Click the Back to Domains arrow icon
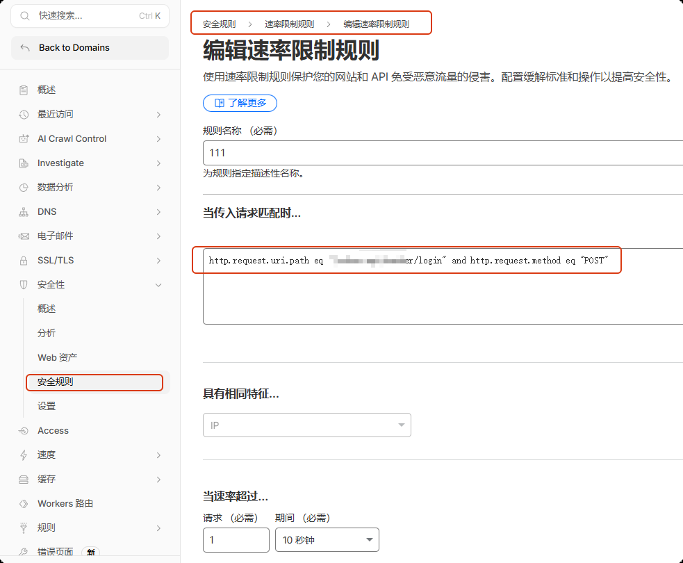The height and width of the screenshot is (563, 683). click(x=25, y=48)
